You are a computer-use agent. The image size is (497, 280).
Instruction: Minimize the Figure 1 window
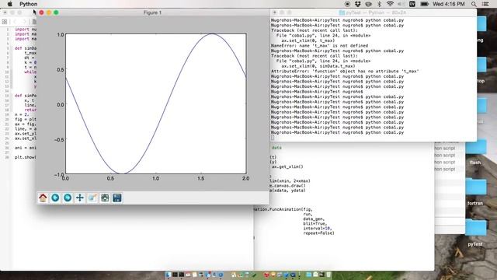point(49,12)
